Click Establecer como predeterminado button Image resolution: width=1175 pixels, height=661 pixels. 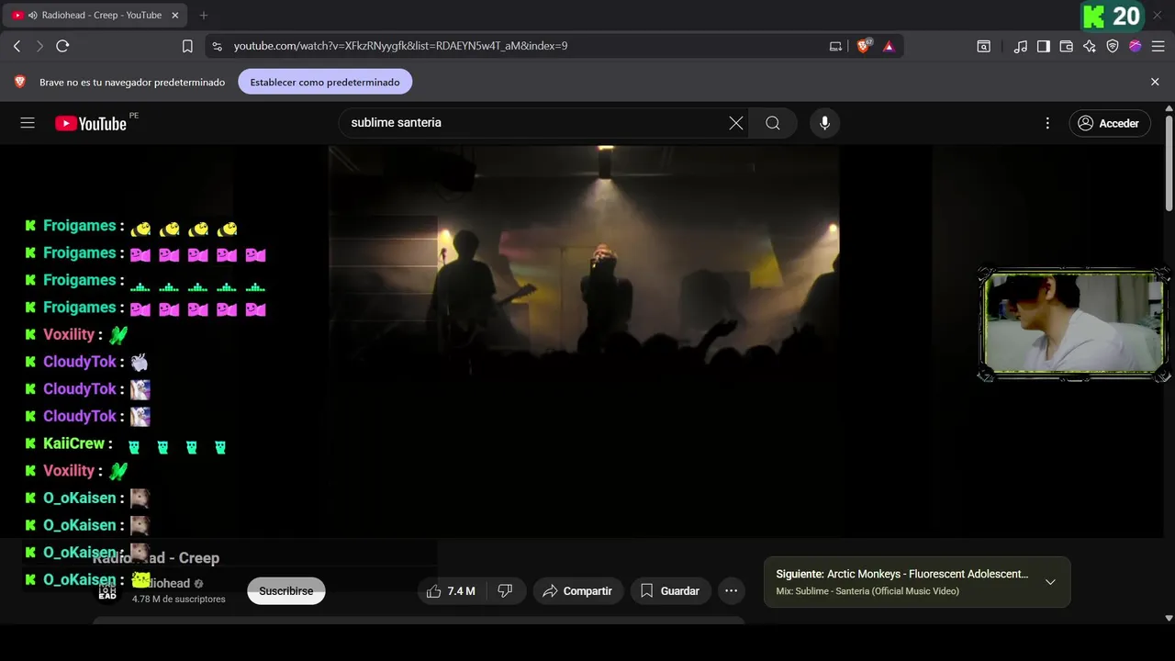coord(325,82)
